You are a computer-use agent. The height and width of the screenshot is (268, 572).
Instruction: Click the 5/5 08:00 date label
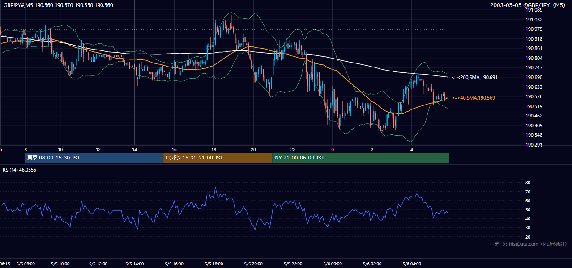point(25,264)
